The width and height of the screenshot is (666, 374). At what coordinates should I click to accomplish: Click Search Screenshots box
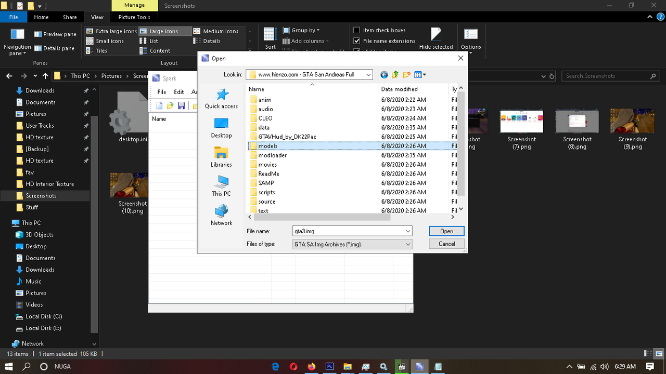[612, 76]
